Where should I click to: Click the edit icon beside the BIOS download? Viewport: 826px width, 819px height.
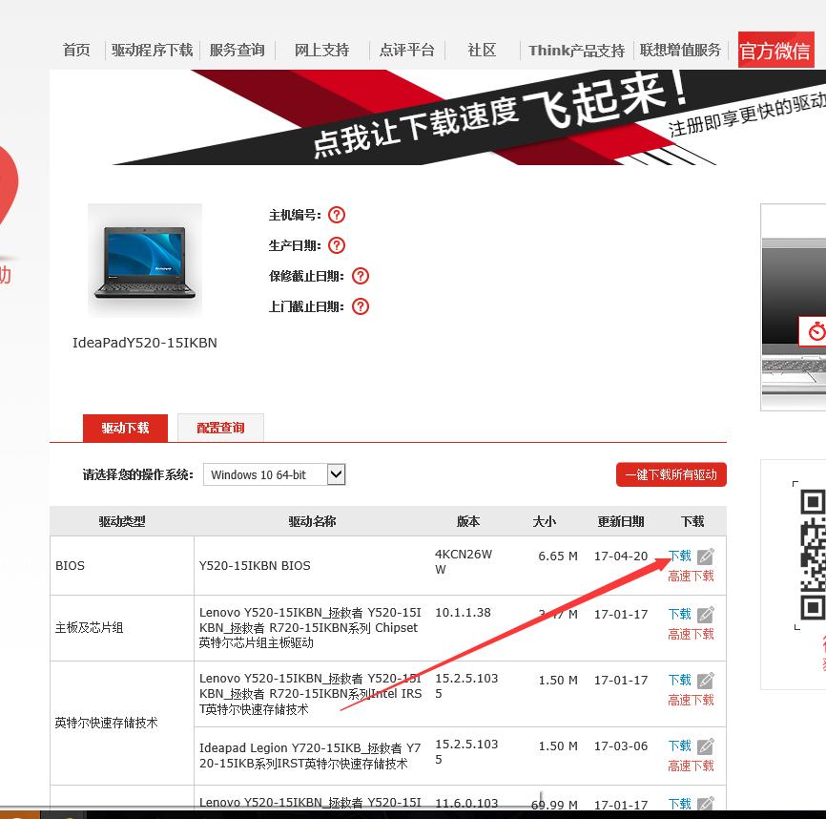tap(706, 556)
